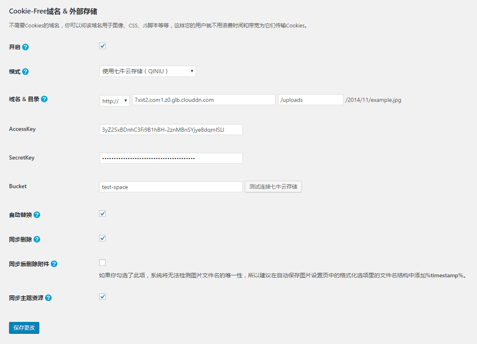477x344 pixels.
Task: Open help icon next to 同步删除
Action: click(37, 239)
